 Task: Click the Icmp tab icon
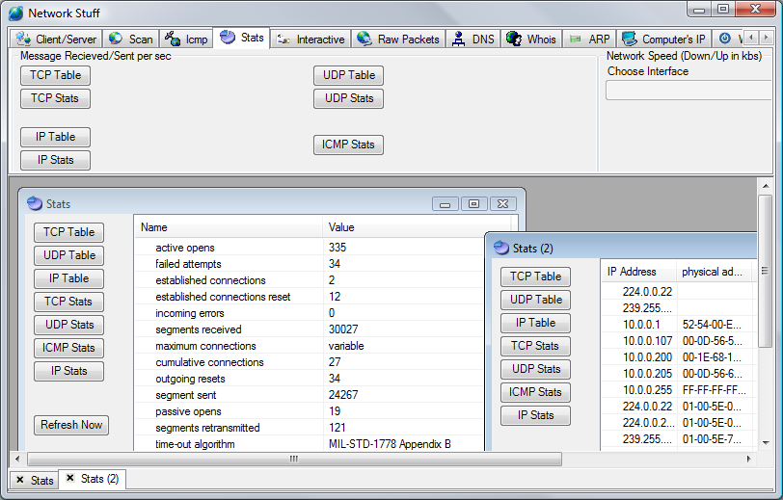pyautogui.click(x=173, y=39)
